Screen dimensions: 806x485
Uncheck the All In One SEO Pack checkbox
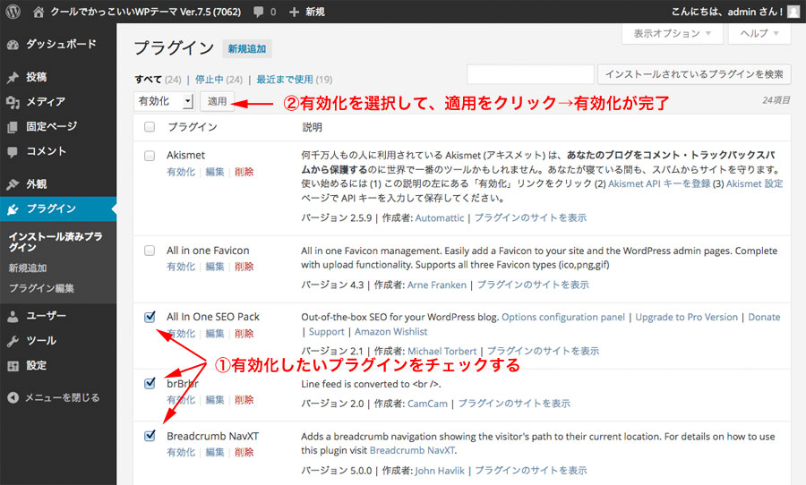tap(150, 317)
